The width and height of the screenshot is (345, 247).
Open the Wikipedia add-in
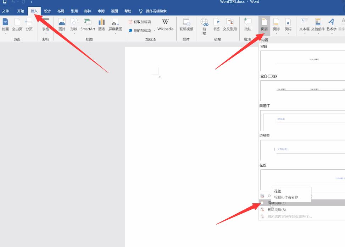(x=166, y=24)
